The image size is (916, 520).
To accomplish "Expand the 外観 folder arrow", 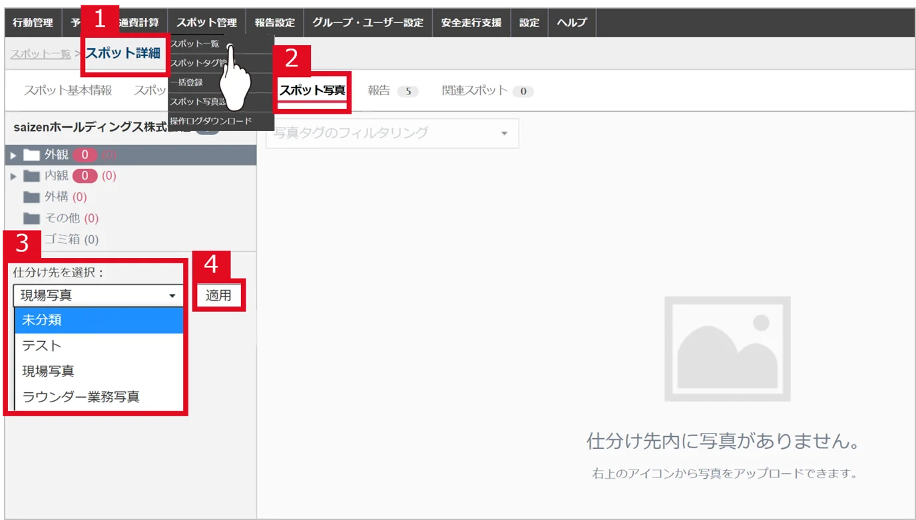I will (13, 155).
